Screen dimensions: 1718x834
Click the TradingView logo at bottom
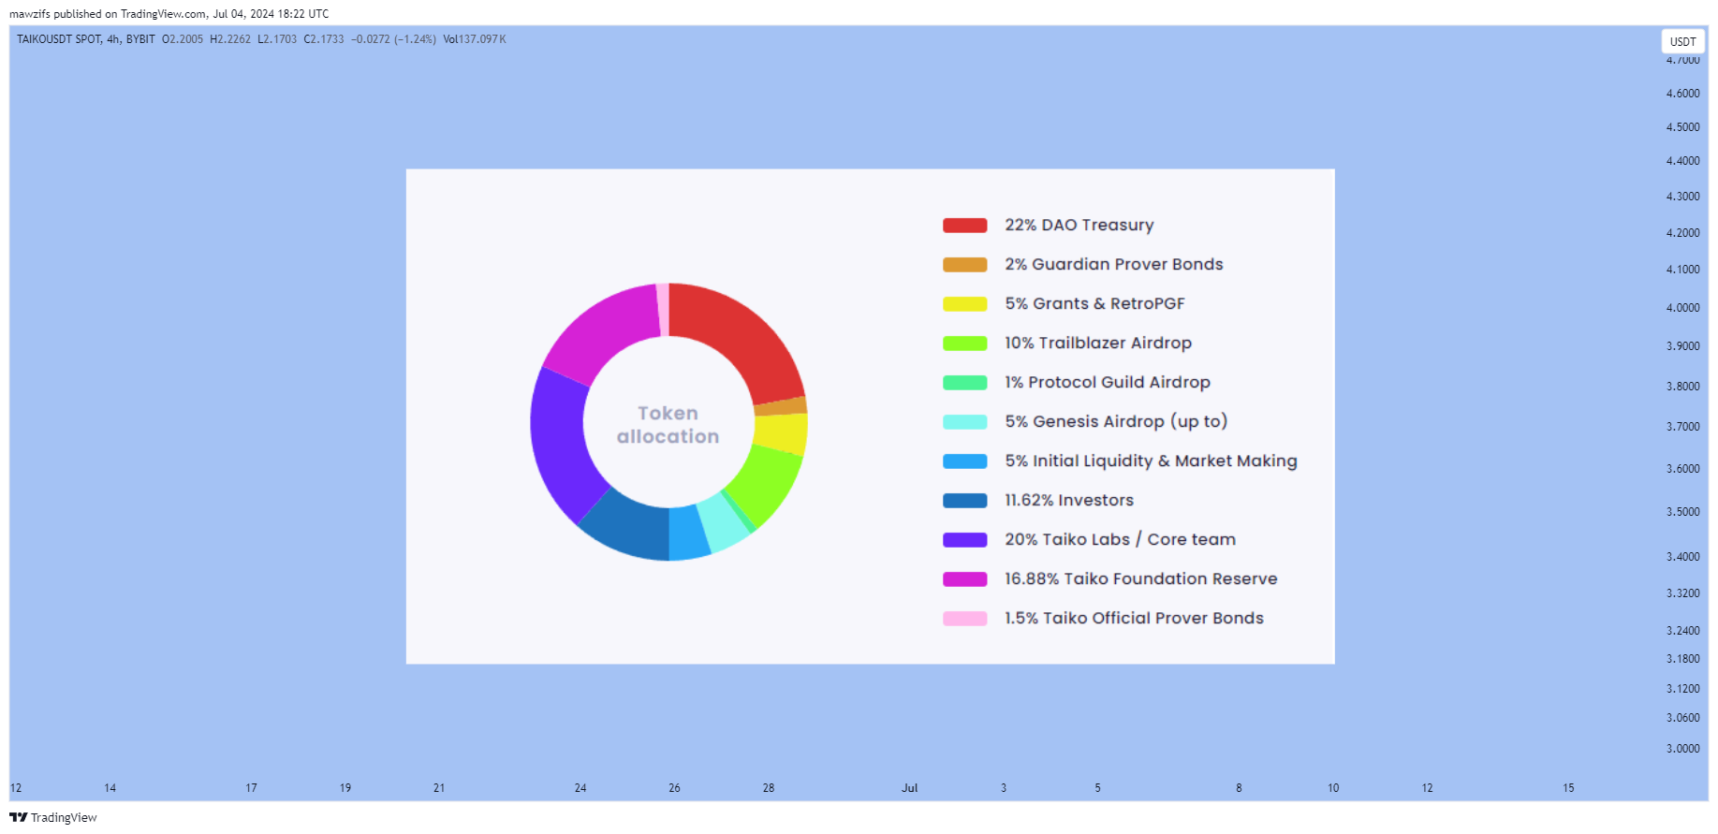tap(53, 817)
